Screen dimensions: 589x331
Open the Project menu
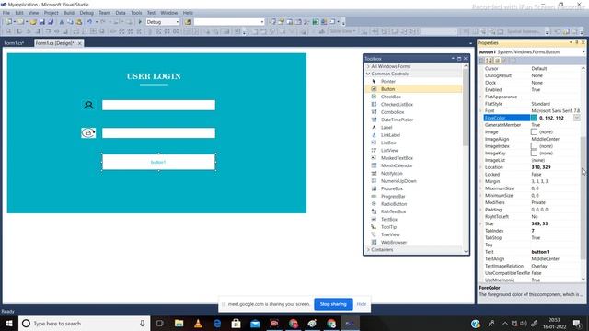52,13
